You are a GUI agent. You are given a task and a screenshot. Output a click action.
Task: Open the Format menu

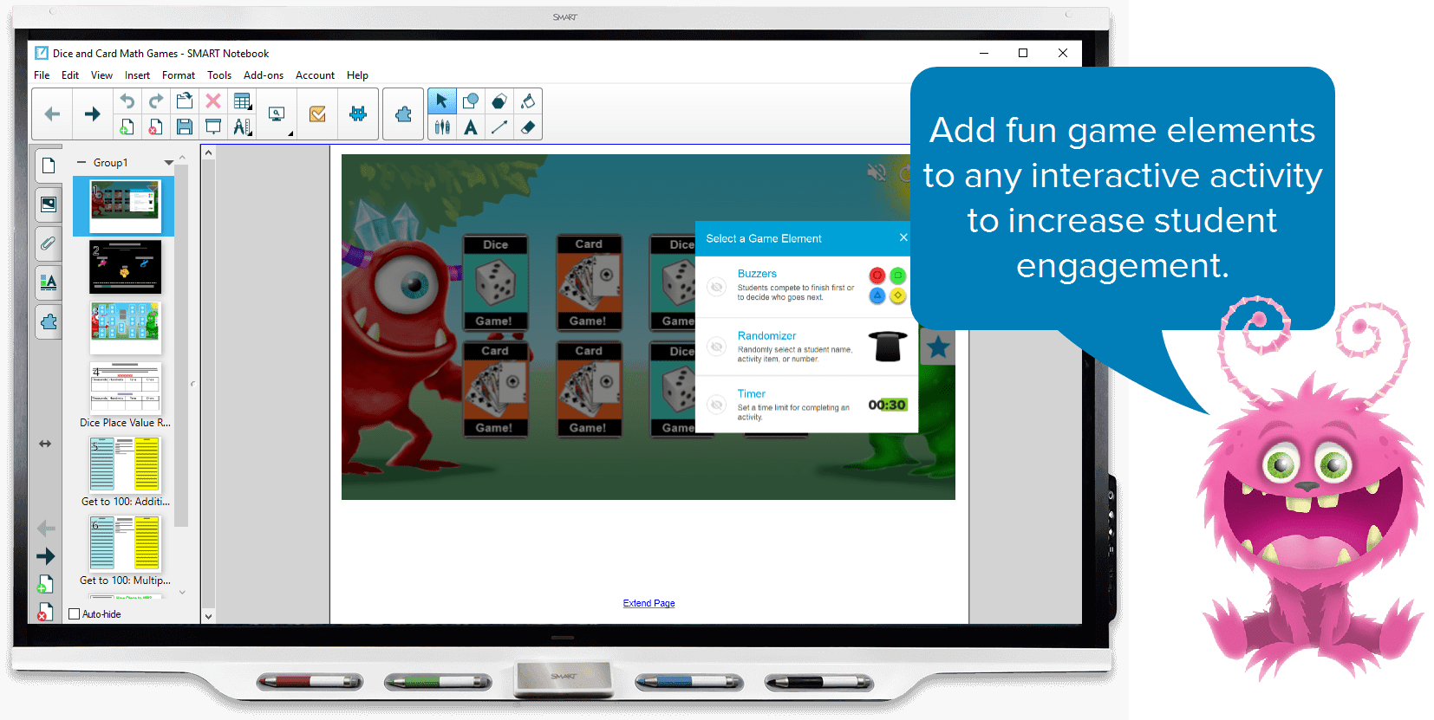(x=179, y=75)
